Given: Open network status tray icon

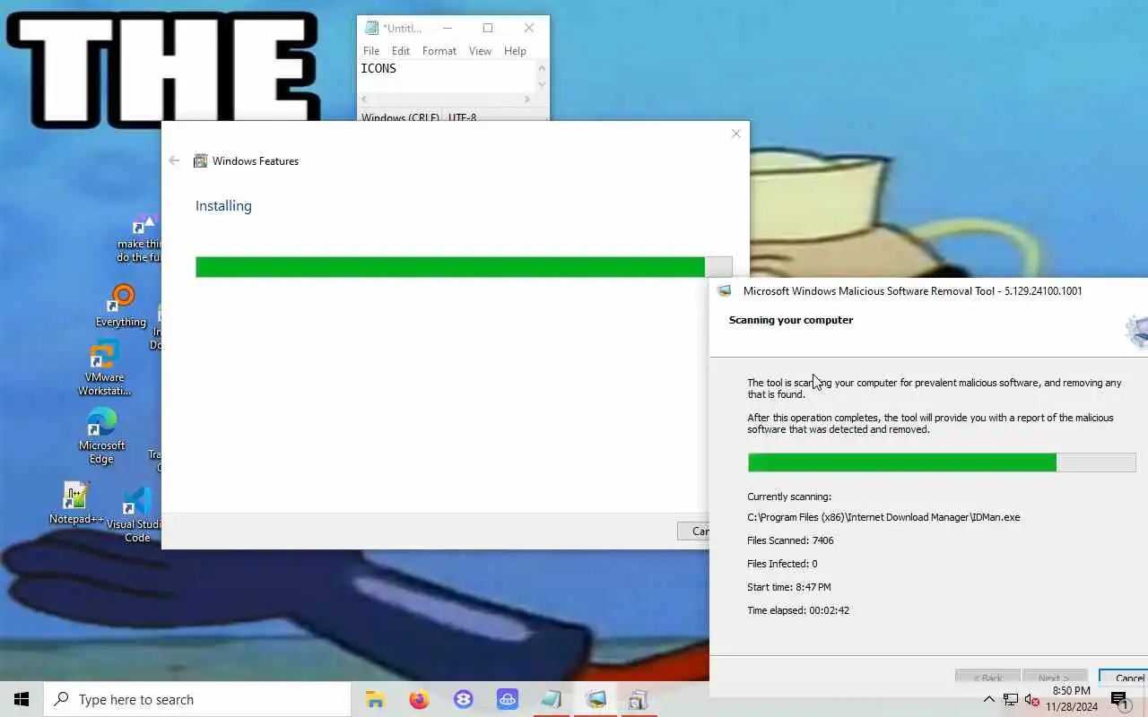Looking at the screenshot, I should click(1011, 699).
